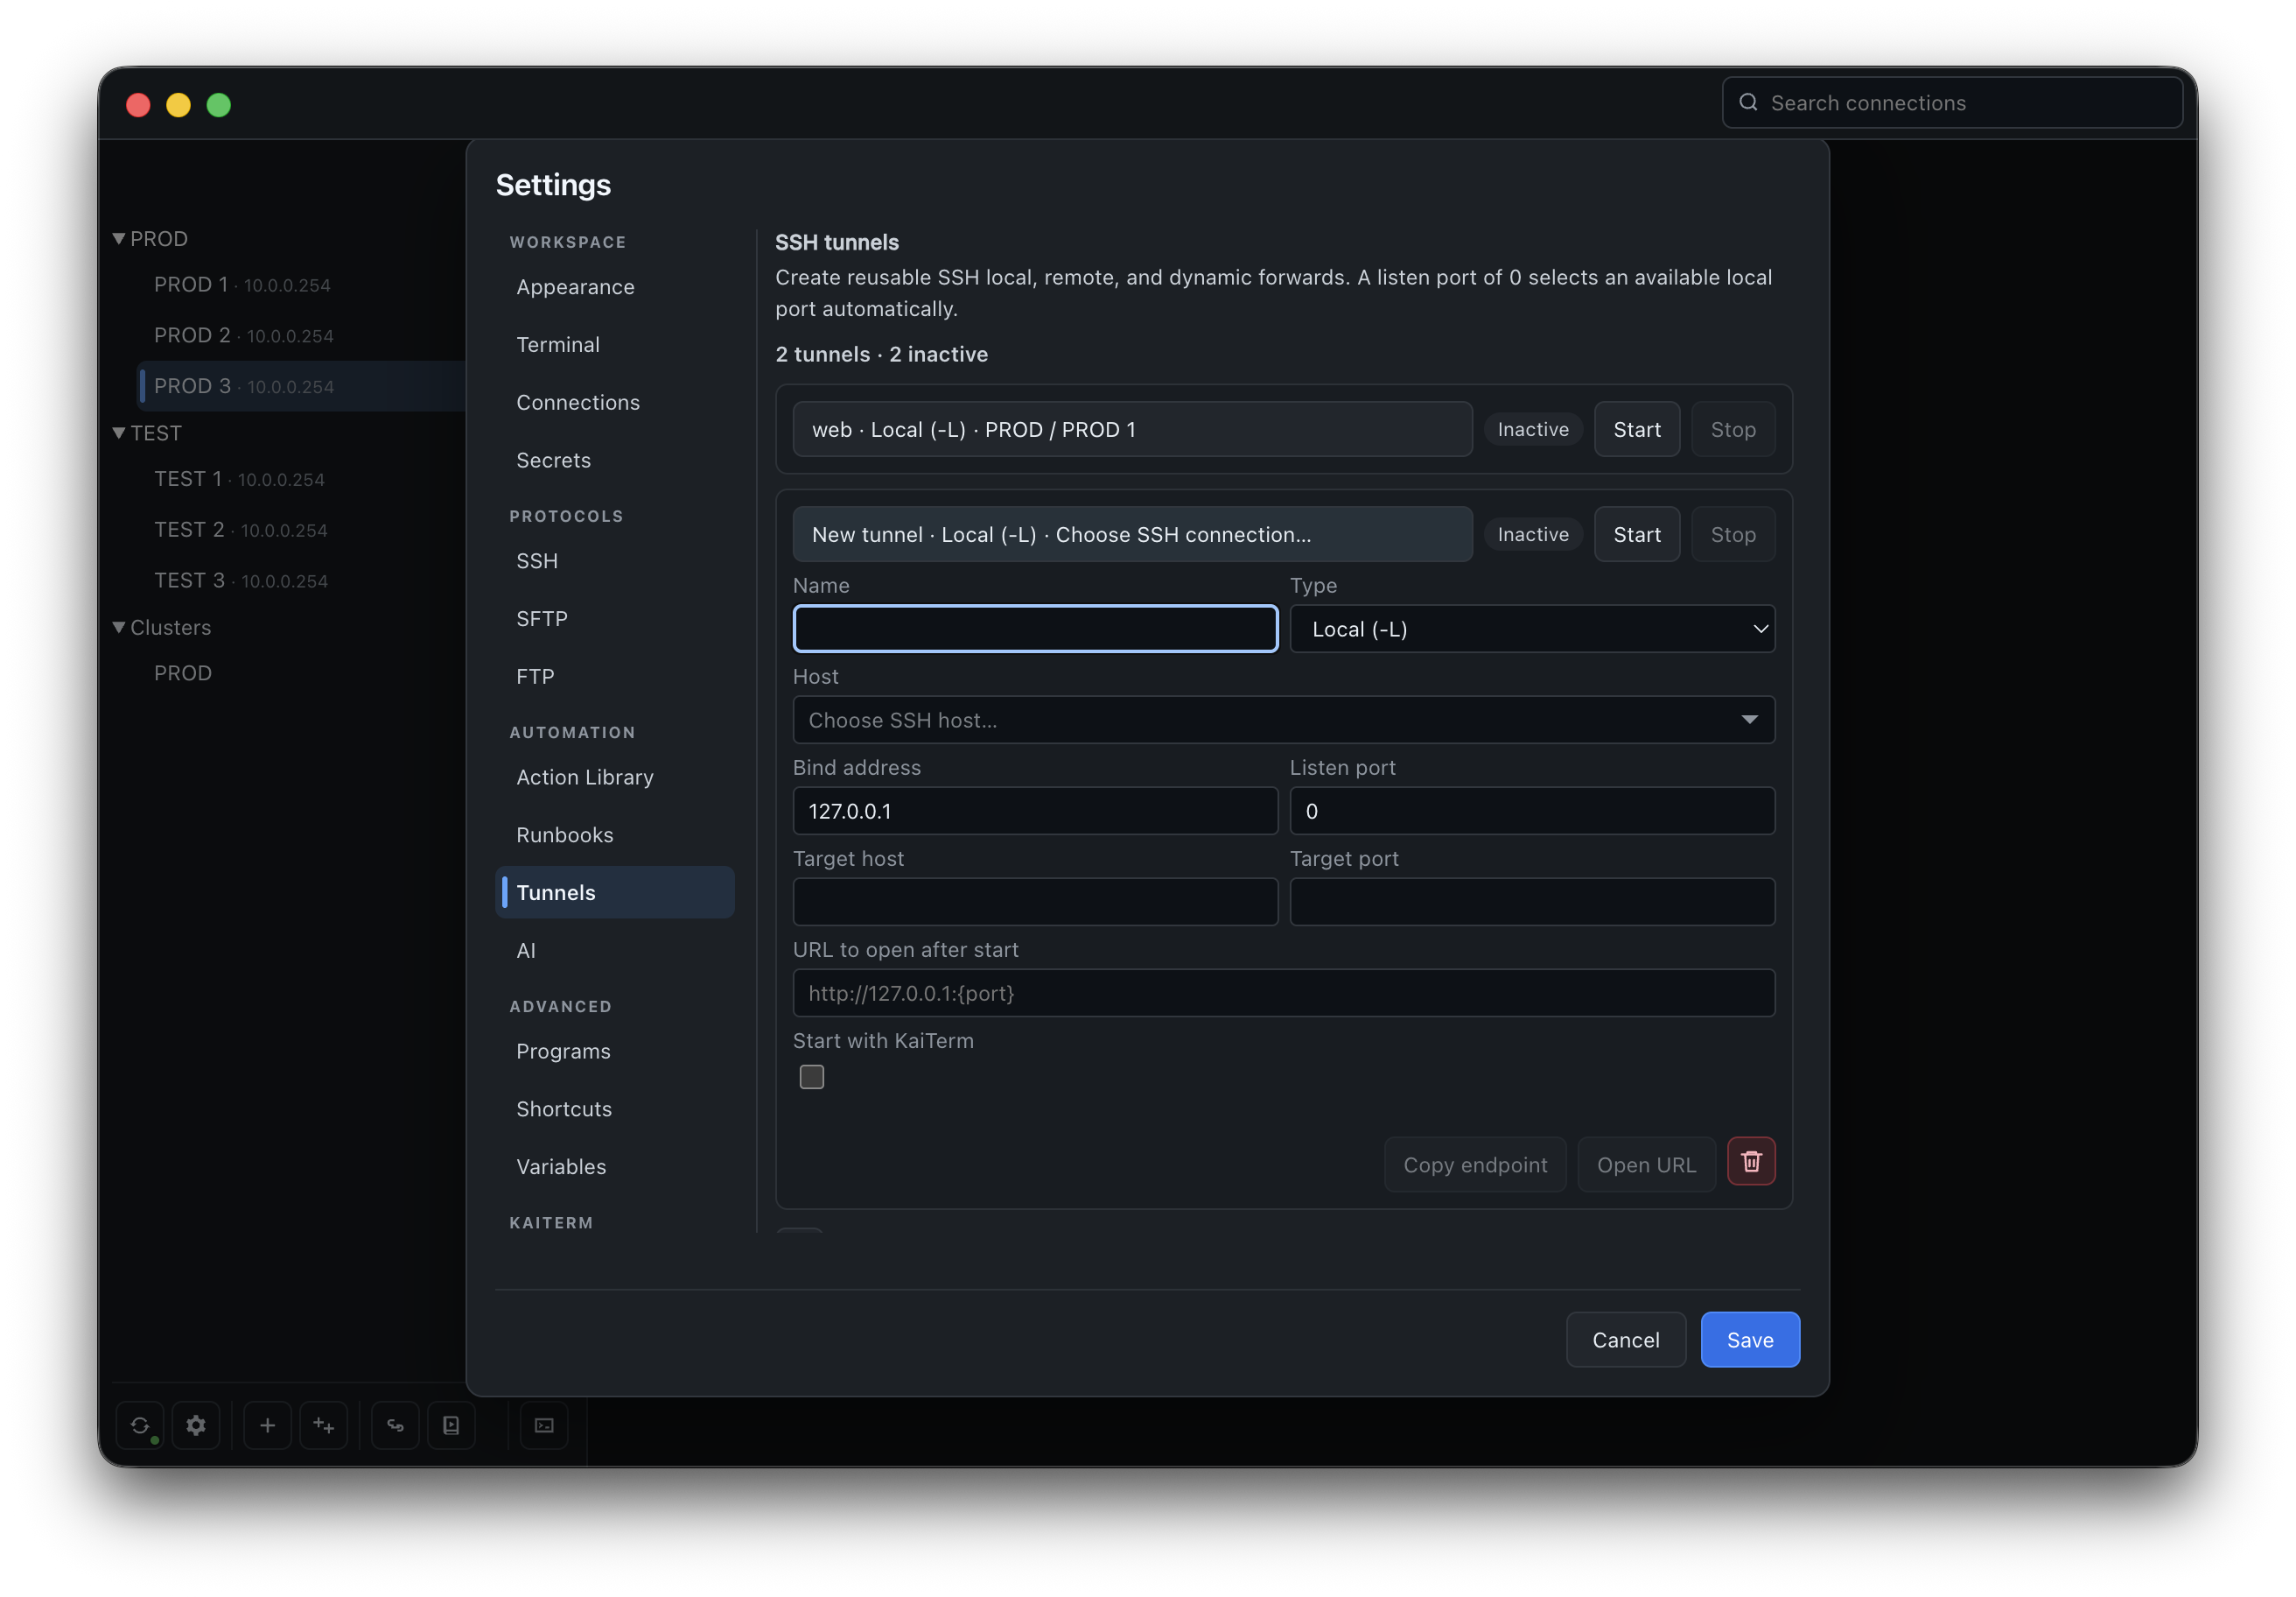Start the web tunnel
Image resolution: width=2296 pixels, height=1597 pixels.
(x=1636, y=429)
